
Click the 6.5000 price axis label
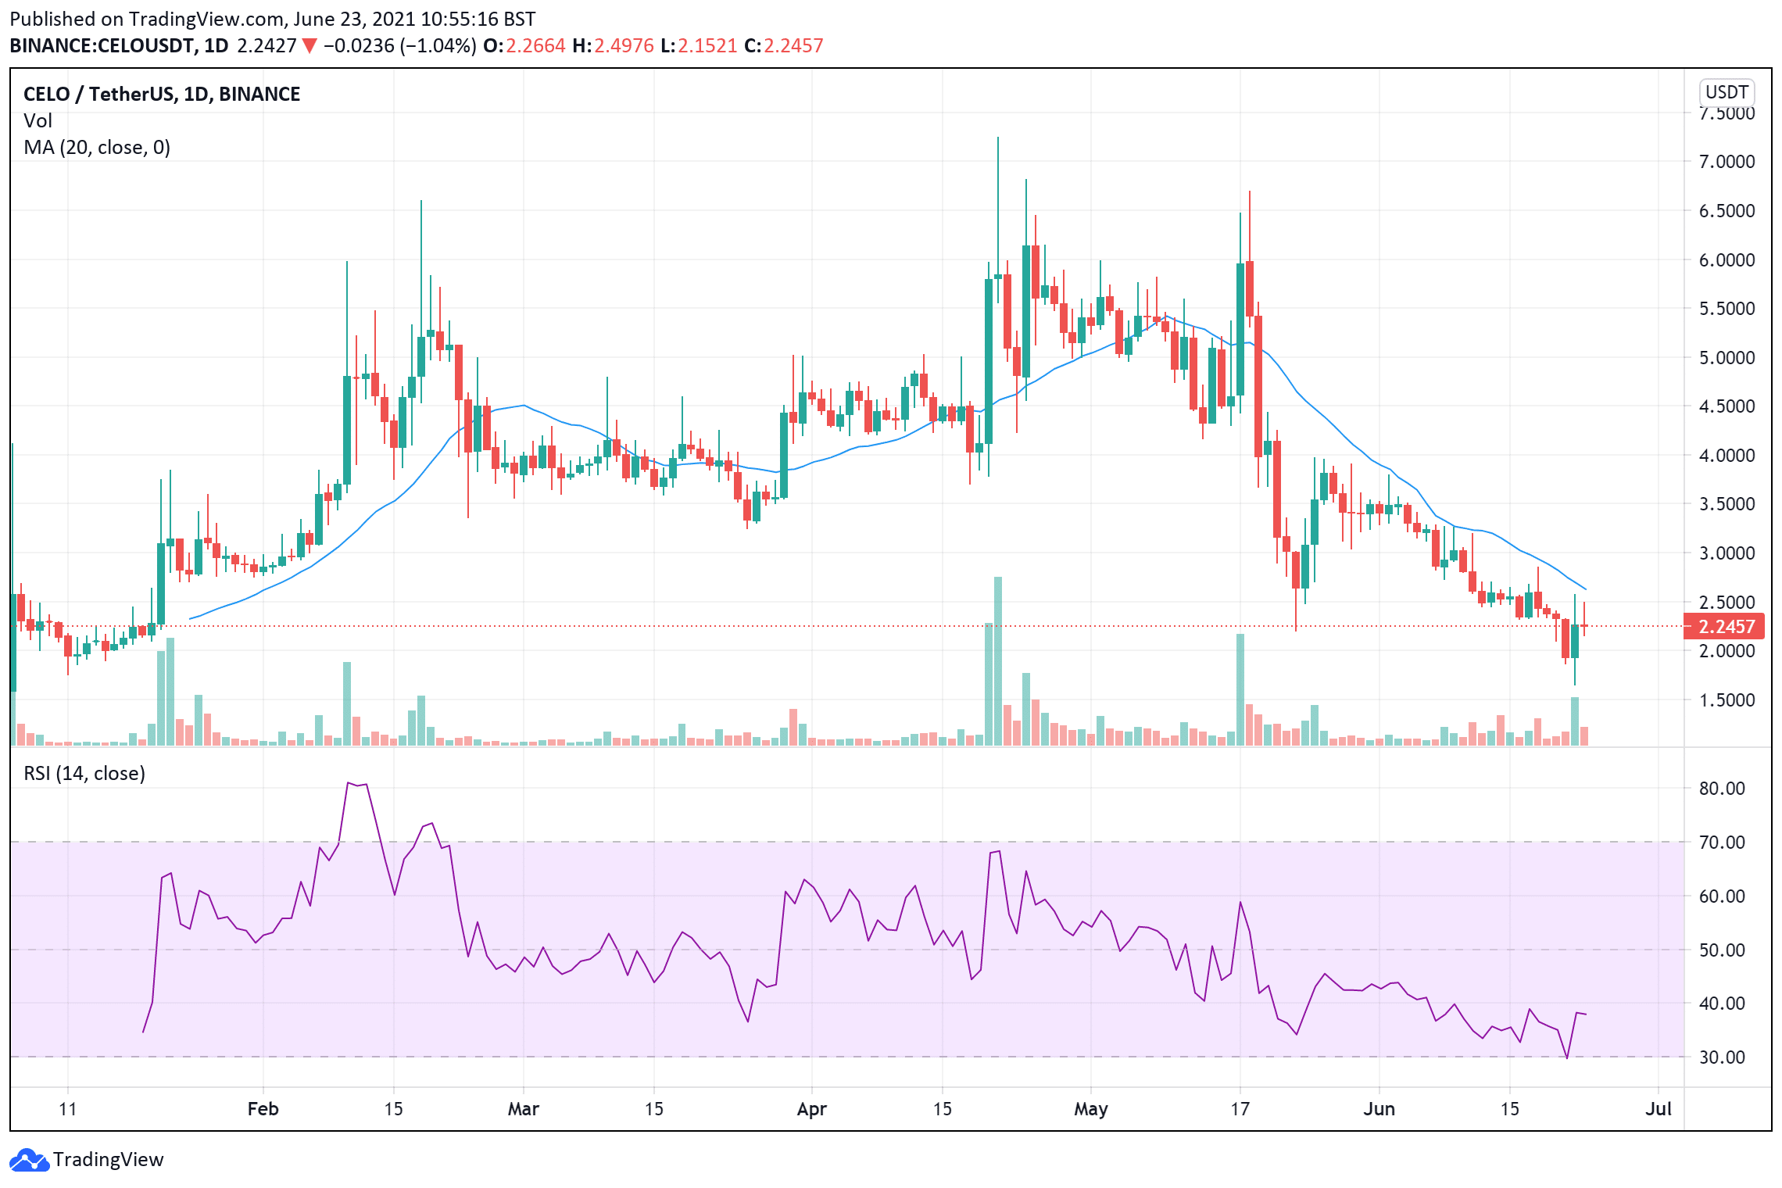pyautogui.click(x=1727, y=211)
